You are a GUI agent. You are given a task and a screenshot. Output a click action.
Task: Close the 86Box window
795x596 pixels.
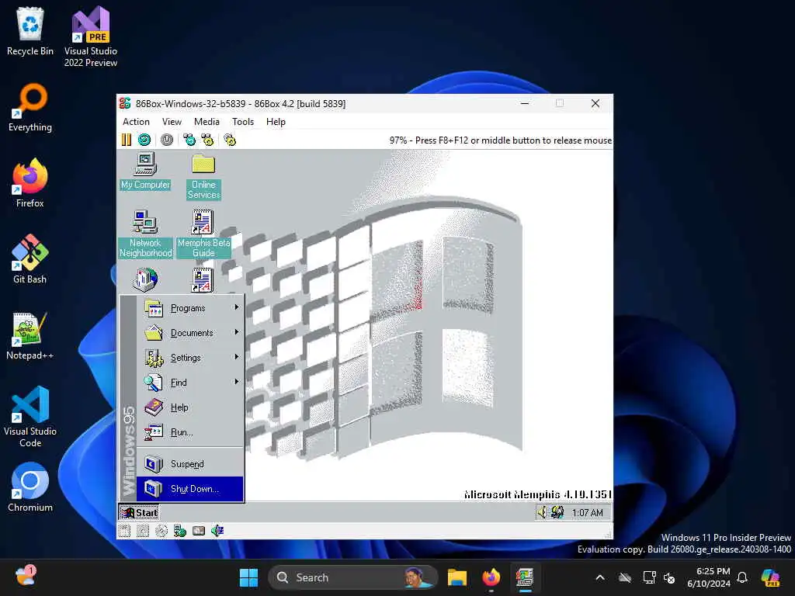click(595, 103)
